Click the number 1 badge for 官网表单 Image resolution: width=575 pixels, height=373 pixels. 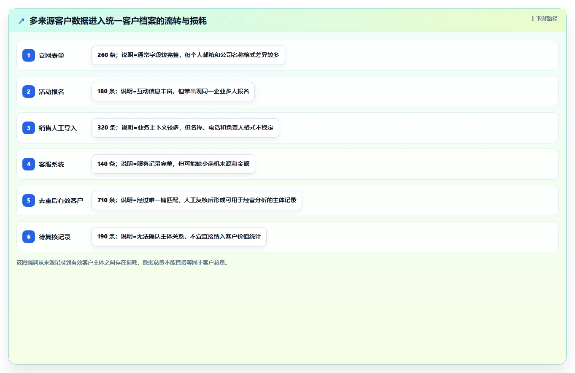pyautogui.click(x=29, y=55)
